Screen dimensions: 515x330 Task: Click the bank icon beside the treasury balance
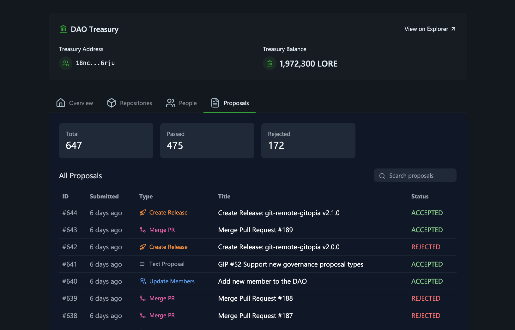(270, 63)
